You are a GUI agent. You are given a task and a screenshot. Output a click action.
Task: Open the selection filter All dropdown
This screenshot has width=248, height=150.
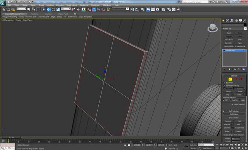coord(21,9)
